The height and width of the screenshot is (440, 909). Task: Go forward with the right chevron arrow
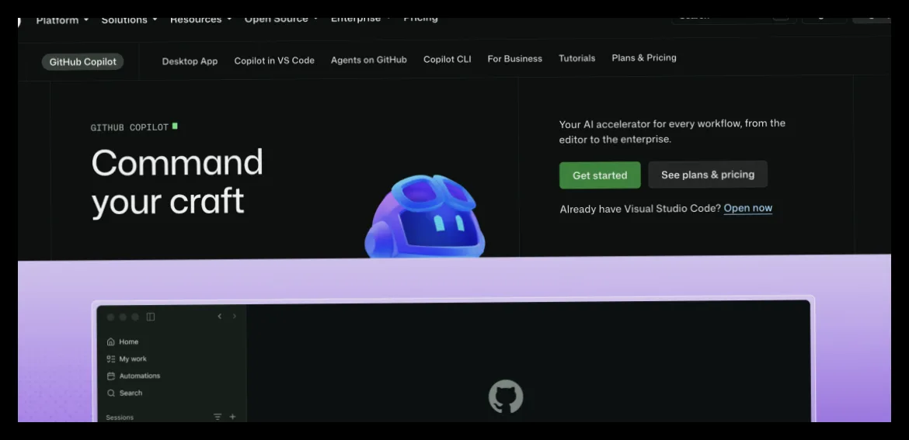pyautogui.click(x=234, y=316)
